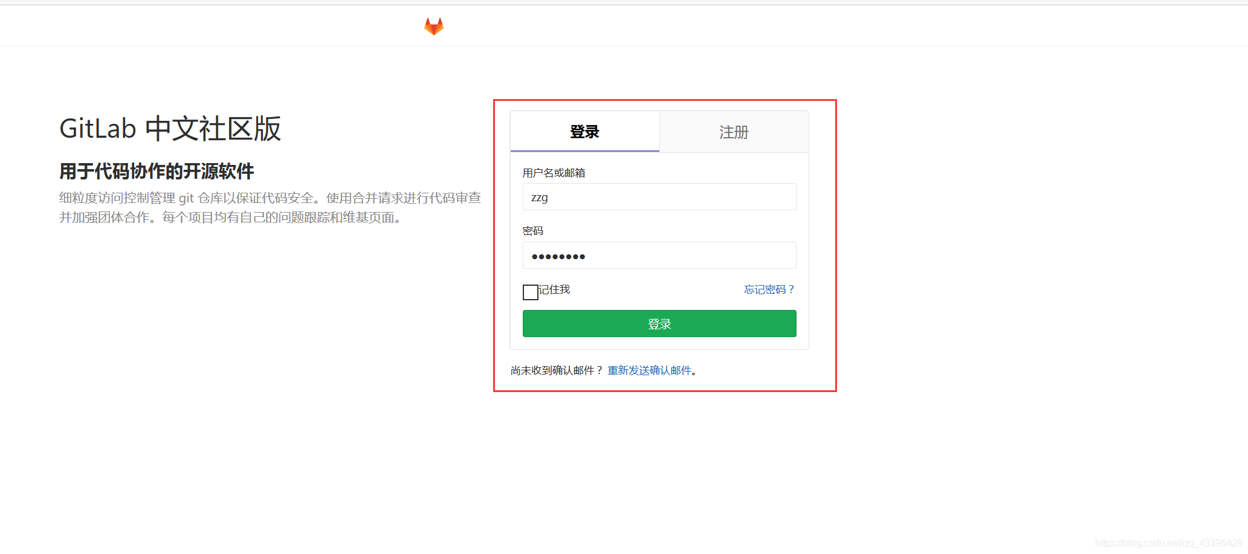Image resolution: width=1248 pixels, height=554 pixels.
Task: Open the 忘记密码？ link
Action: (769, 289)
